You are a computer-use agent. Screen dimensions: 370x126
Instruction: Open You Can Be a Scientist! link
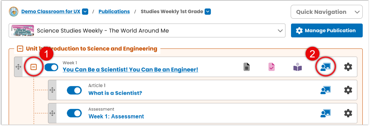tap(130, 70)
